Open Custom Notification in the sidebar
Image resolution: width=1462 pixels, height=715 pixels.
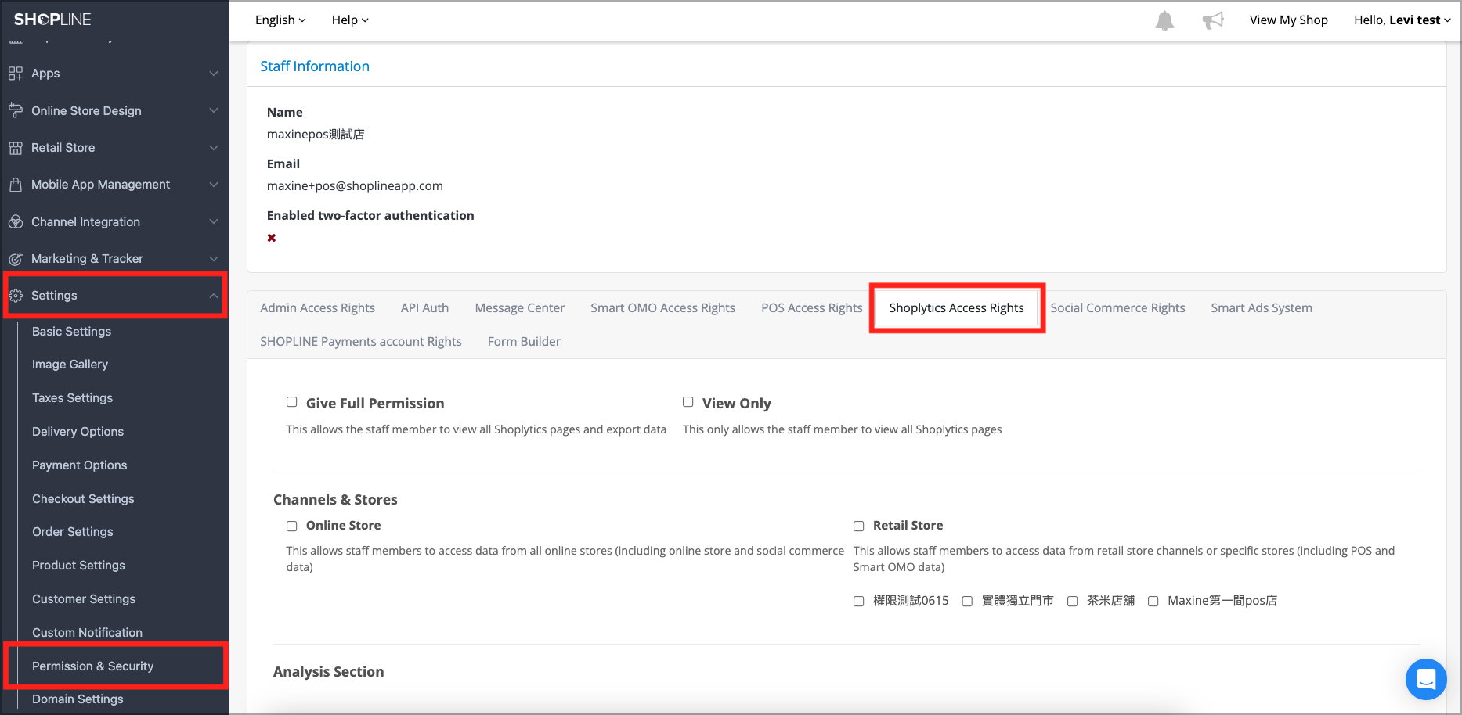[87, 633]
